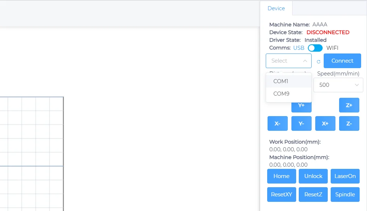Click the ResetZ button

(313, 195)
